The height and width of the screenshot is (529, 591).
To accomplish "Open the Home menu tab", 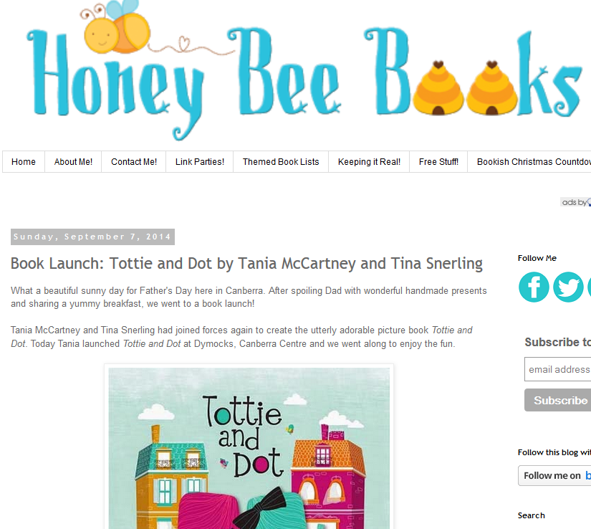I will point(24,162).
